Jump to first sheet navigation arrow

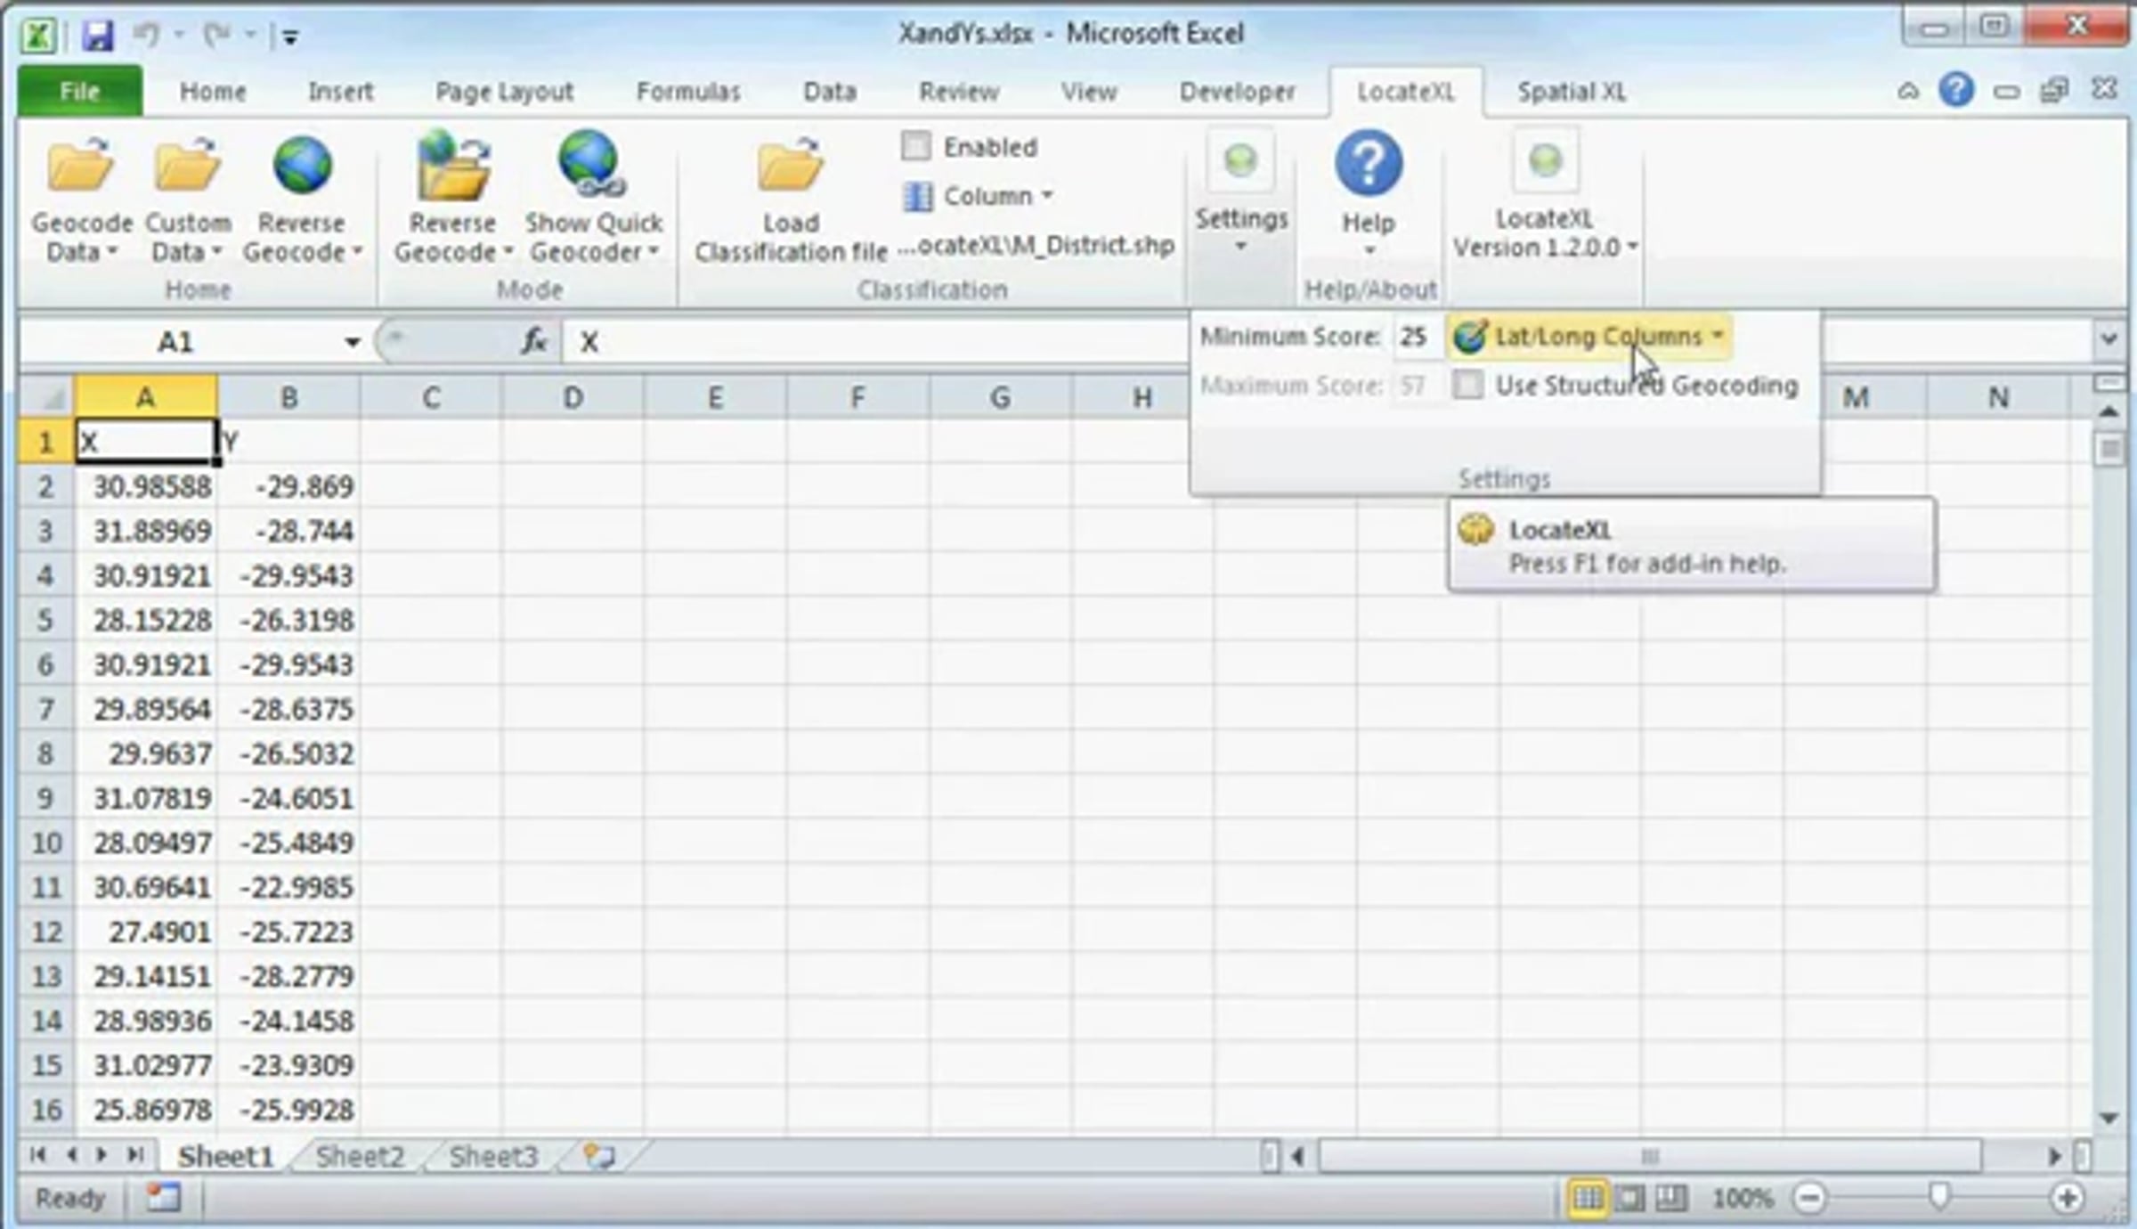pos(37,1155)
